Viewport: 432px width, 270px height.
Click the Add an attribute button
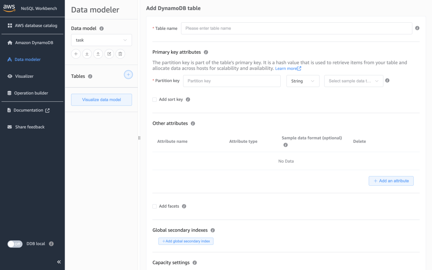tap(391, 181)
